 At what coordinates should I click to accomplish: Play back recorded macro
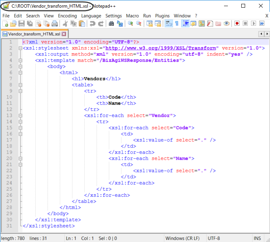(254, 24)
